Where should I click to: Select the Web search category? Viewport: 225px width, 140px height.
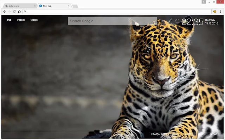click(x=9, y=20)
